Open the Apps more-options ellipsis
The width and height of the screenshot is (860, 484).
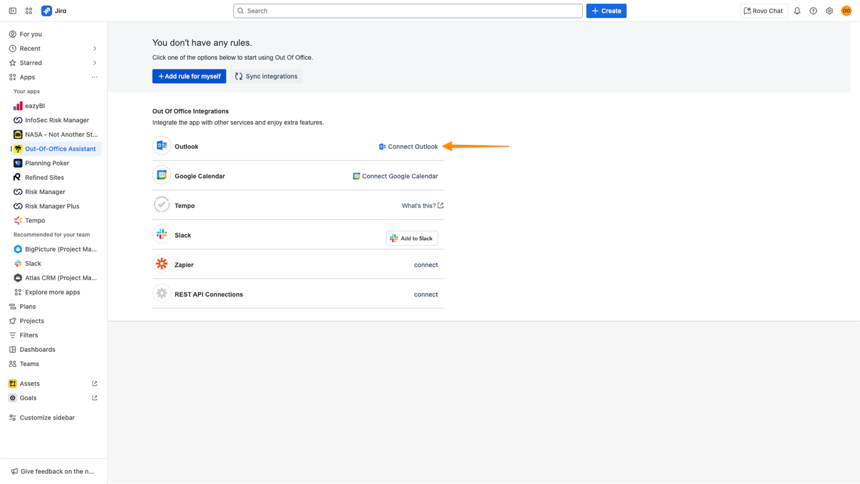pos(95,78)
